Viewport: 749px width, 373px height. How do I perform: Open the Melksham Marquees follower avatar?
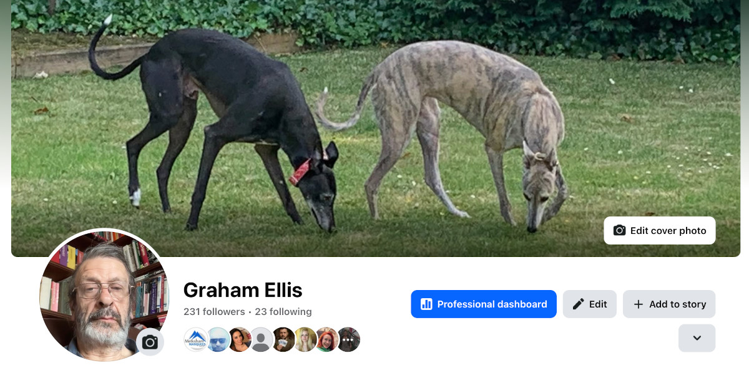click(196, 340)
